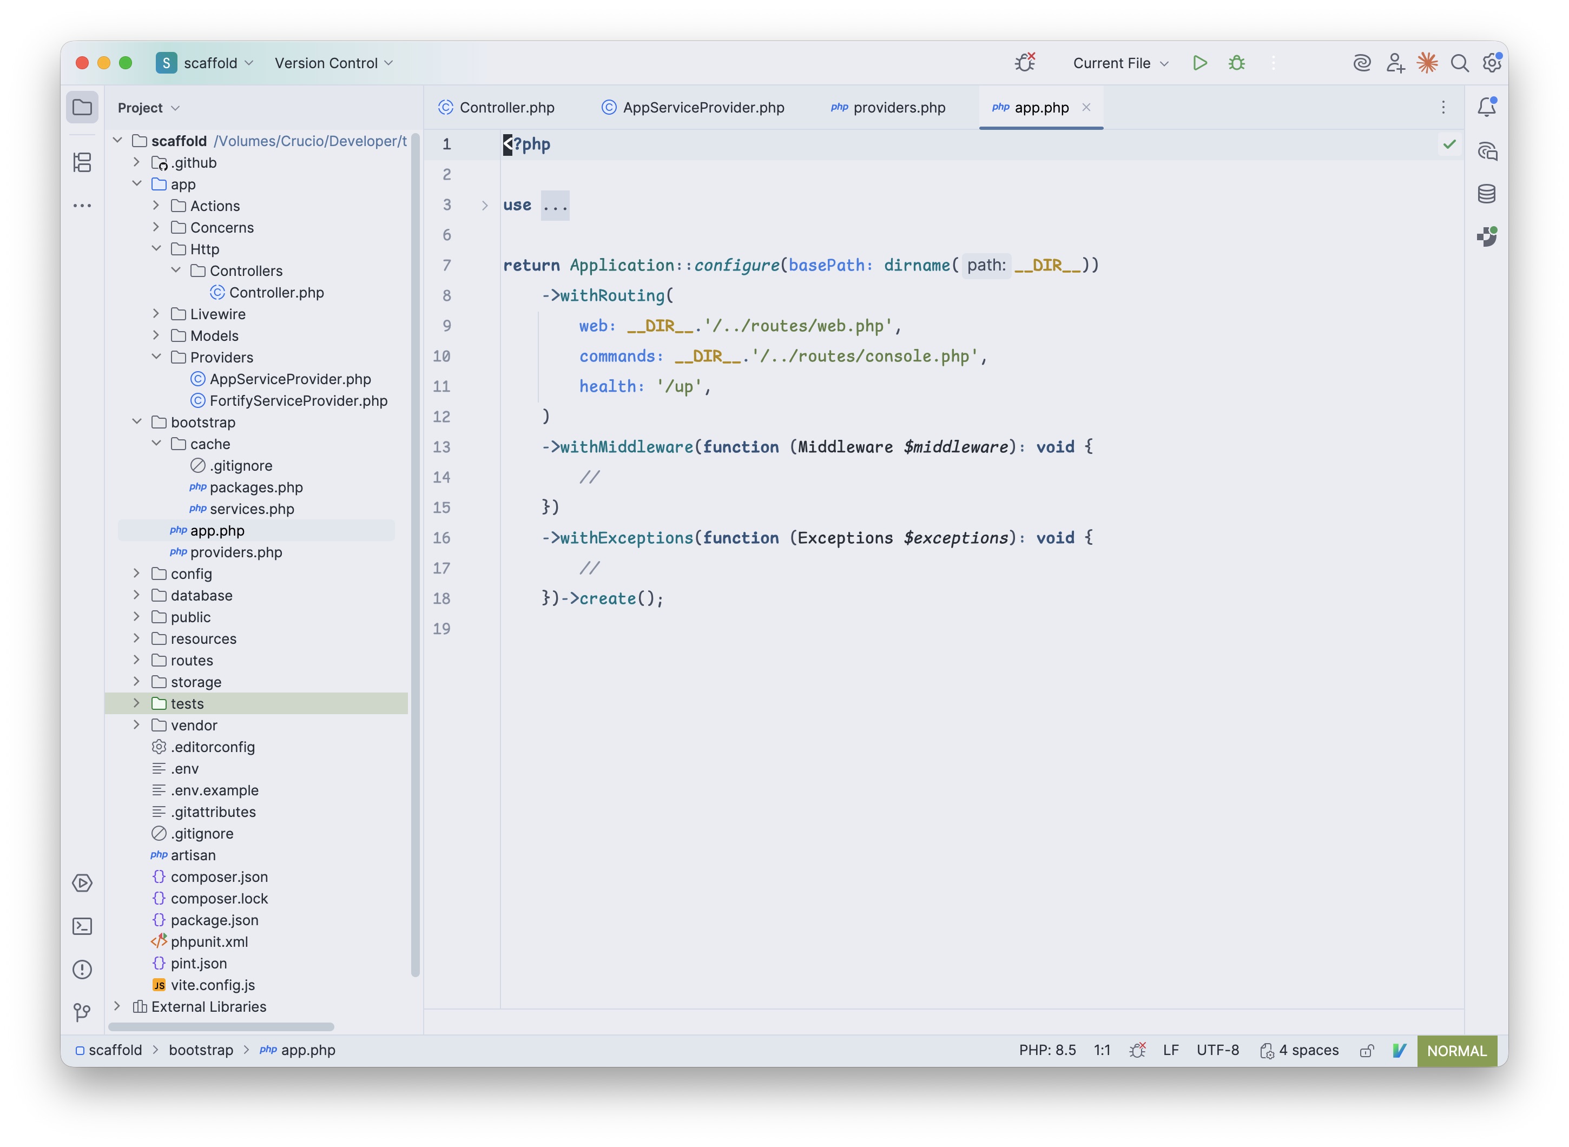The height and width of the screenshot is (1147, 1569).
Task: Open the Database tool window
Action: pyautogui.click(x=1486, y=194)
